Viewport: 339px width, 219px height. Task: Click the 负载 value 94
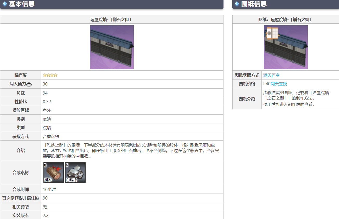[x=45, y=93]
